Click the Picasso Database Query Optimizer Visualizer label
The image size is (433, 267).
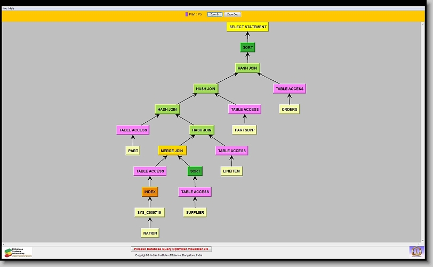[x=171, y=249]
